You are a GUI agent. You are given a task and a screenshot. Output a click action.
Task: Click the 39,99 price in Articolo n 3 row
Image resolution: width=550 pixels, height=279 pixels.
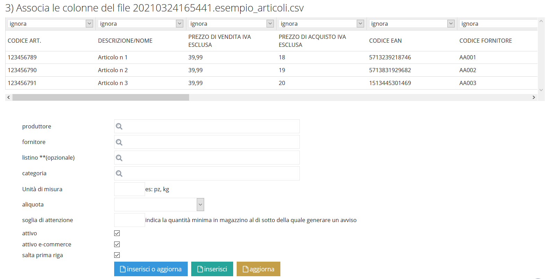pyautogui.click(x=195, y=83)
